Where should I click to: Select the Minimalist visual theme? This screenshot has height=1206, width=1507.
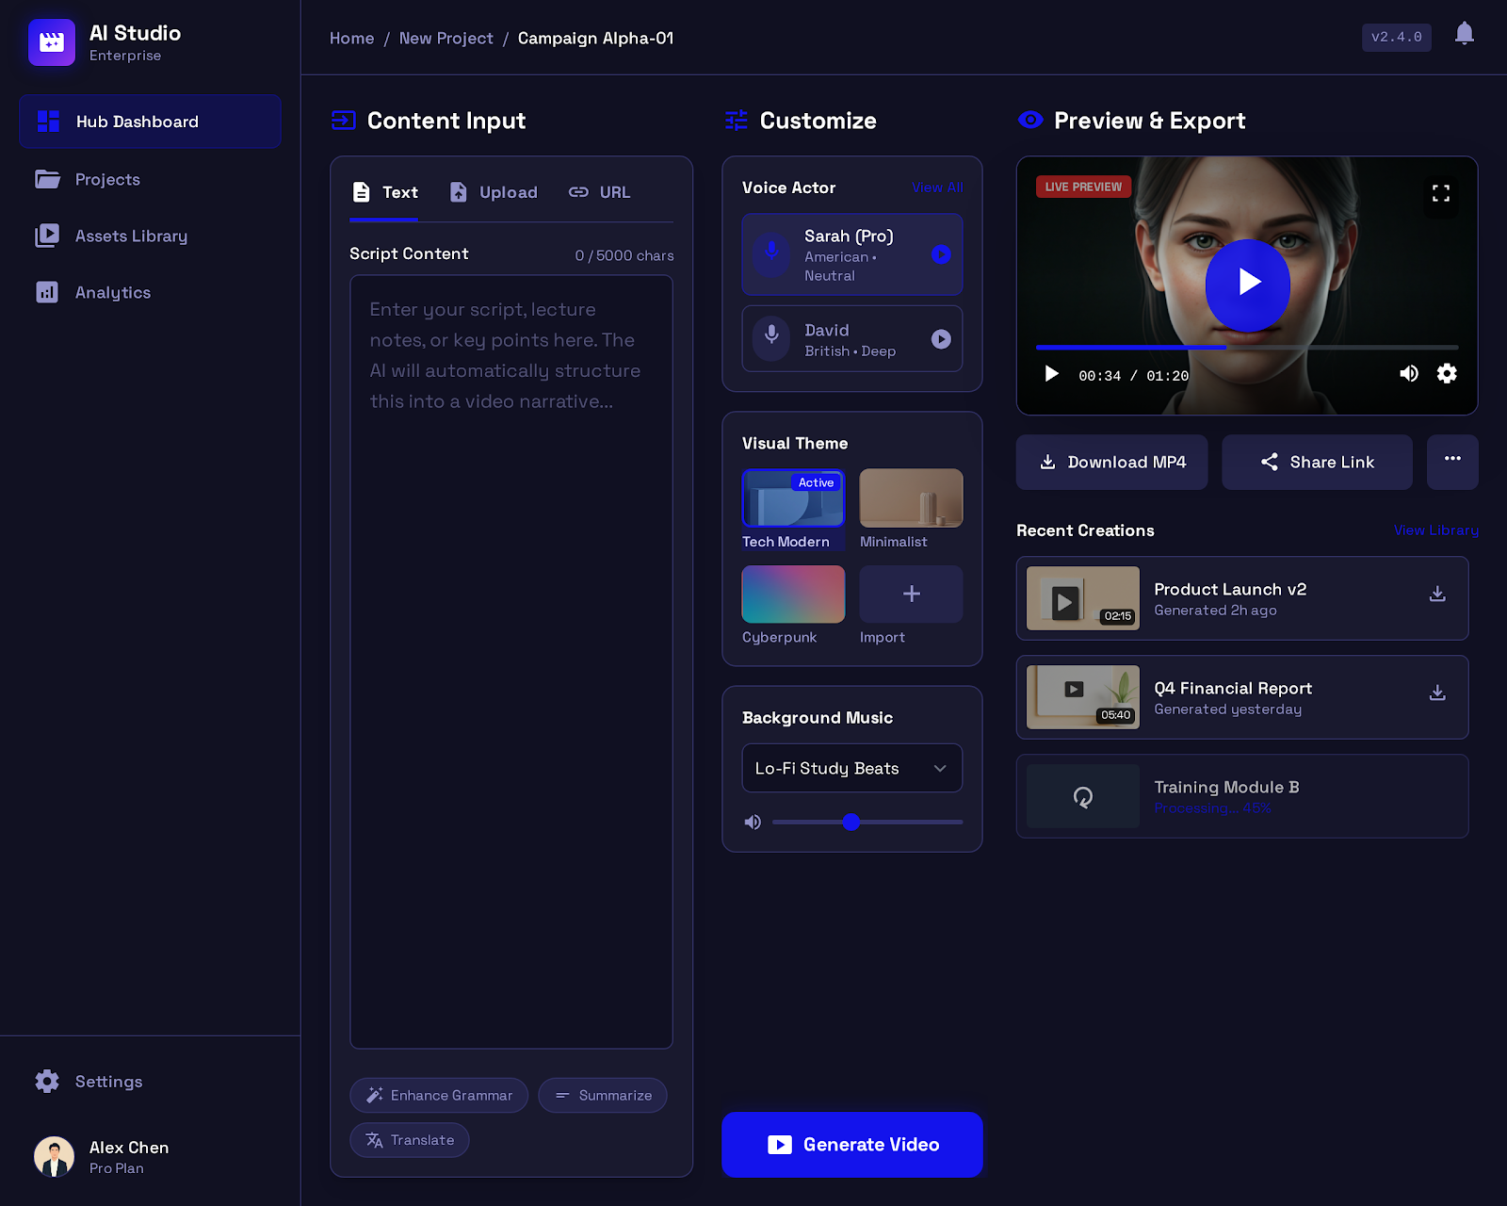[910, 497]
